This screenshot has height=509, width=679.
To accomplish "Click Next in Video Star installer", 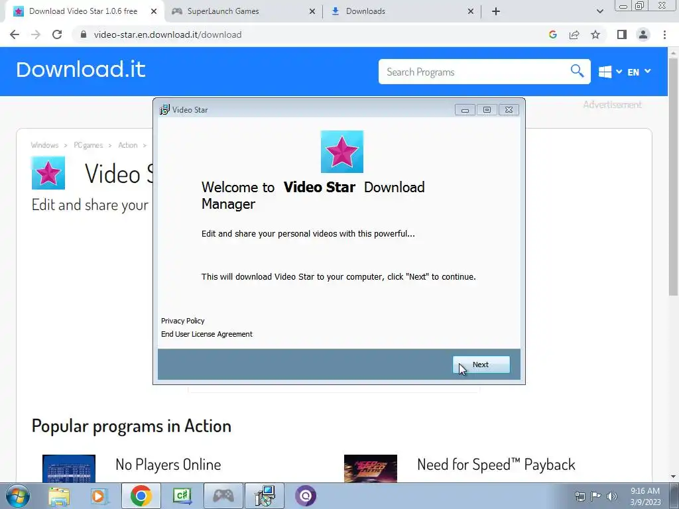I will pos(481,365).
